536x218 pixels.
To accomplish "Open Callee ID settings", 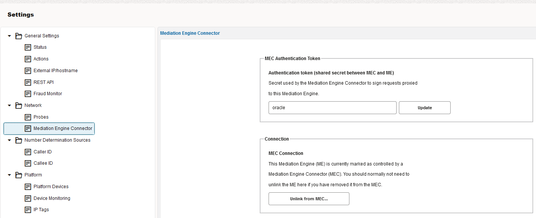I will 43,163.
